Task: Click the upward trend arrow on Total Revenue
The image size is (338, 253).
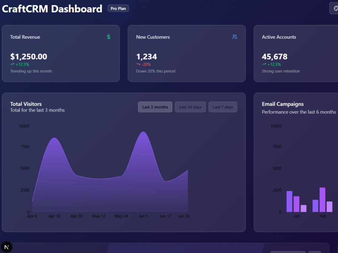Action: (12, 64)
